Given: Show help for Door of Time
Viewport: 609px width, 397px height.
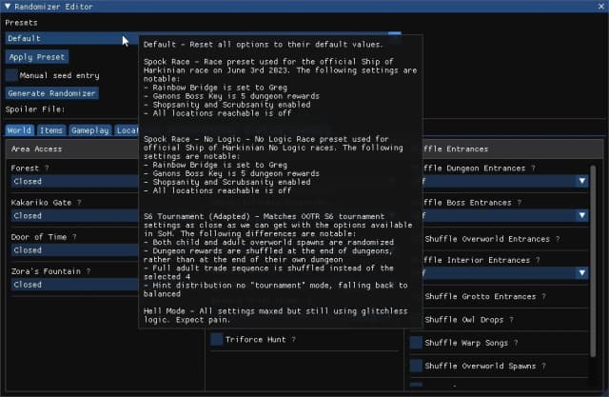Looking at the screenshot, I should (x=74, y=237).
